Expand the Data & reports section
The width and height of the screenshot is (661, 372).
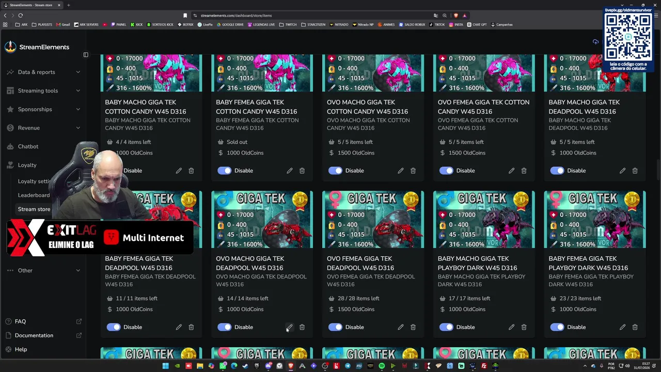click(43, 72)
